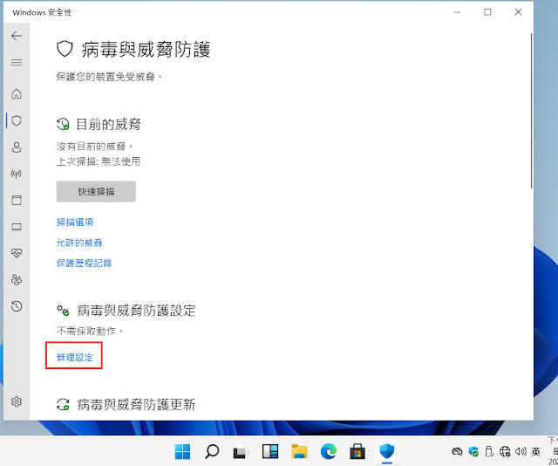Open Account protection person icon
This screenshot has width=558, height=466.
point(17,147)
